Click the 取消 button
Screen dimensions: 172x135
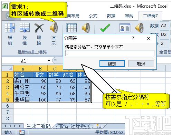[x=141, y=64]
